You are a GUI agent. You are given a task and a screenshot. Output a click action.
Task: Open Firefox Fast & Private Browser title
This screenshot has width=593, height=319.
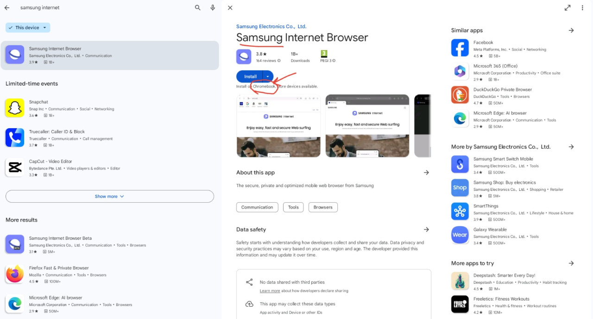pyautogui.click(x=59, y=268)
